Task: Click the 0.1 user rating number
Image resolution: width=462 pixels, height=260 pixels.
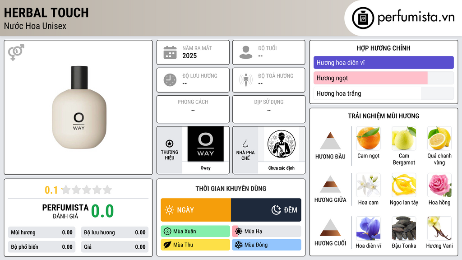Action: pos(51,190)
